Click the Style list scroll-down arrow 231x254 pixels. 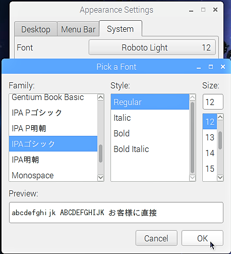pyautogui.click(x=193, y=178)
